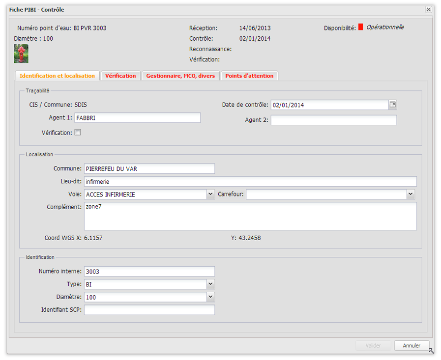Viewport: 441px width, 360px height.
Task: Close the Fiche PIBI dialog window
Action: click(x=428, y=10)
